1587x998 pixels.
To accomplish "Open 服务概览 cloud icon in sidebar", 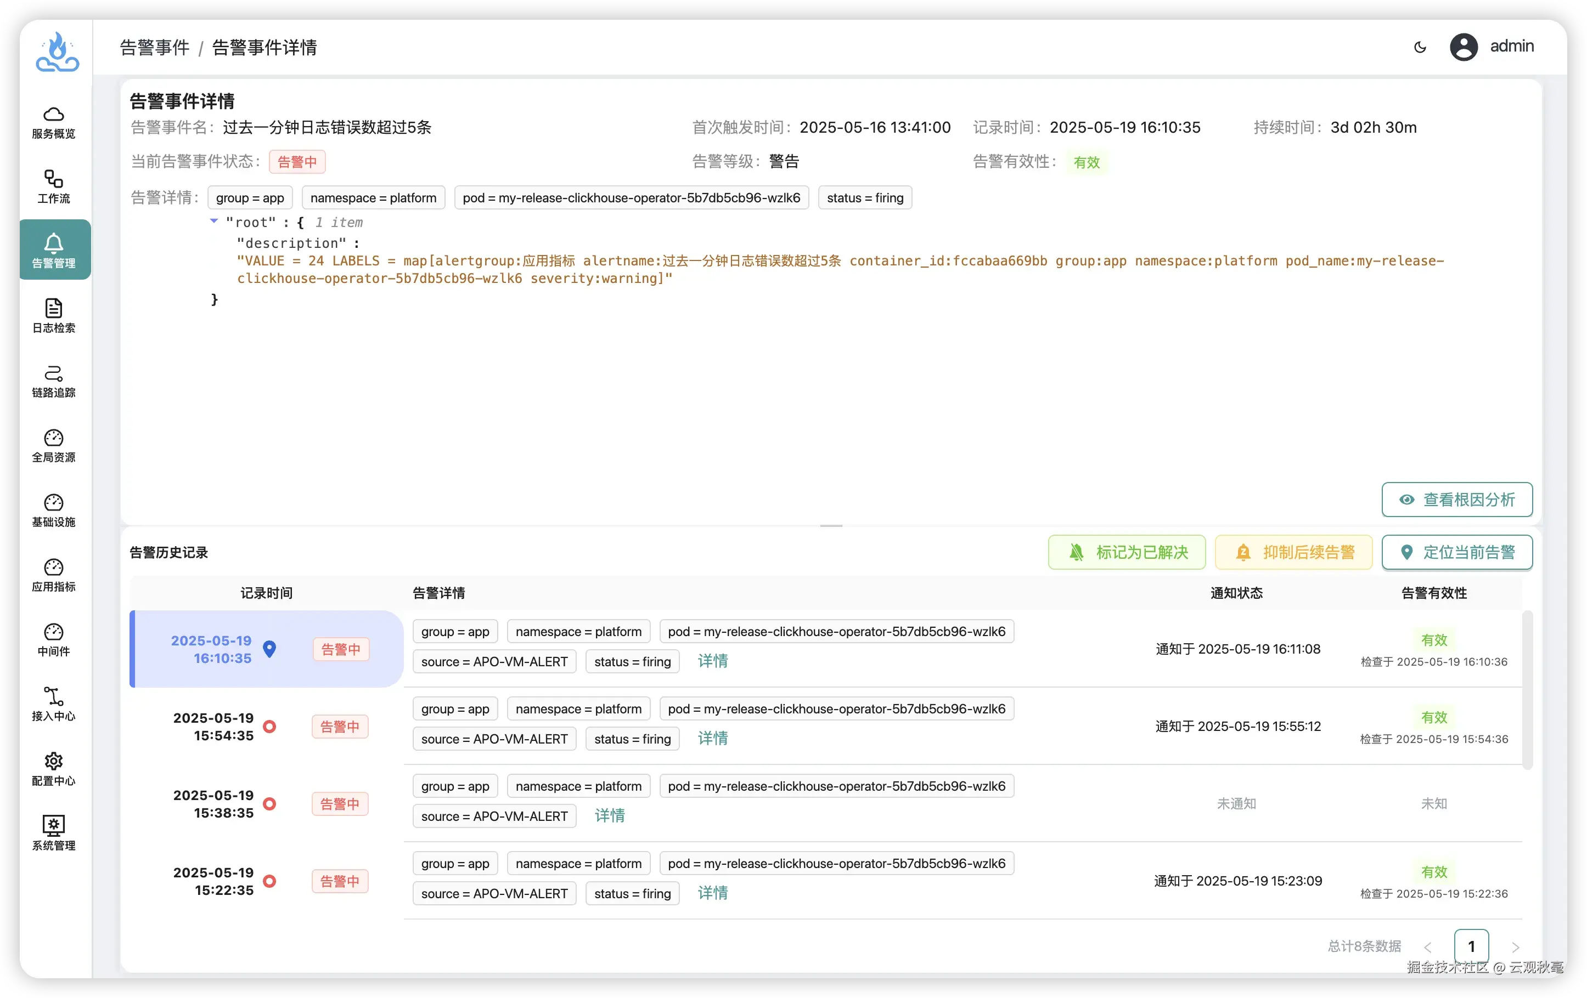I will pos(53,115).
